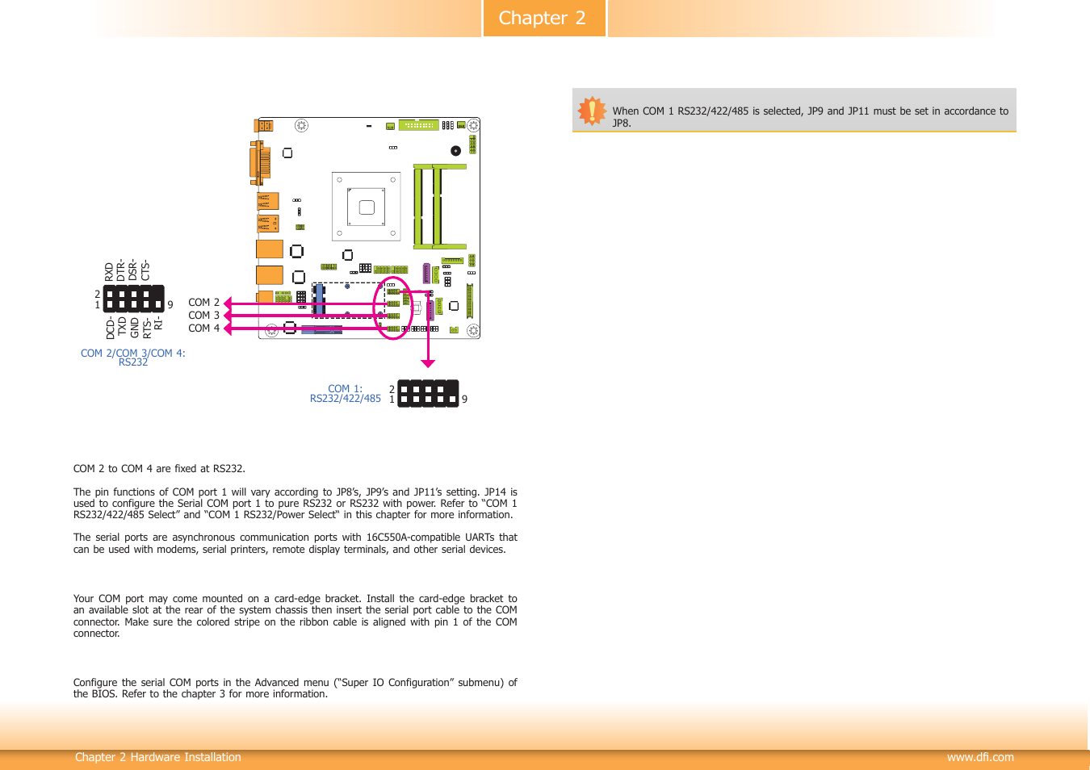Click the CTS- pin label
Screen dimensions: 1090x770
coord(145,270)
